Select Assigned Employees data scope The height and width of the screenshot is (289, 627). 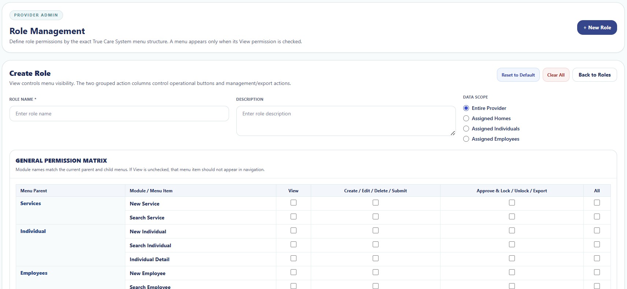coord(466,139)
